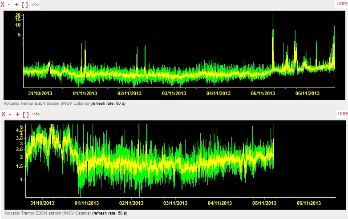Screen dimensions: 348x219
Task: Zoom in the EBCN chart using plus
Action: 17,115
